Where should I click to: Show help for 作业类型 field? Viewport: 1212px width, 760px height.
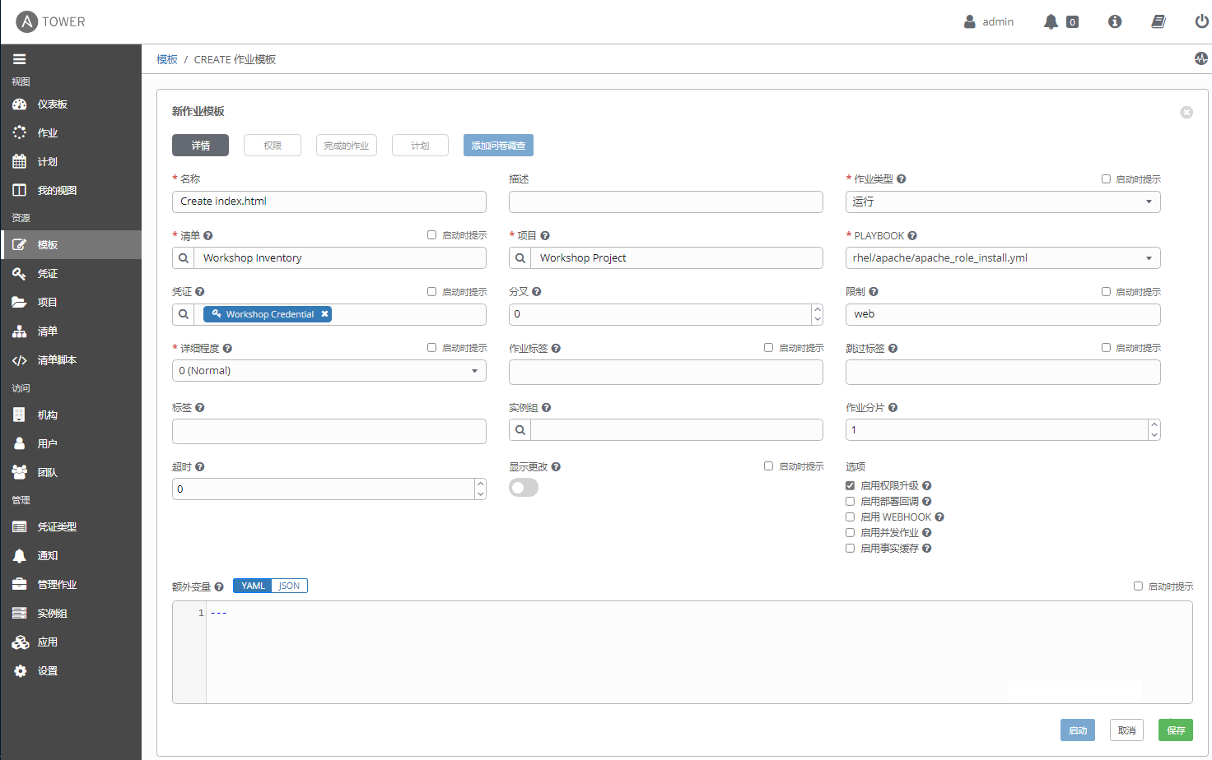point(902,178)
